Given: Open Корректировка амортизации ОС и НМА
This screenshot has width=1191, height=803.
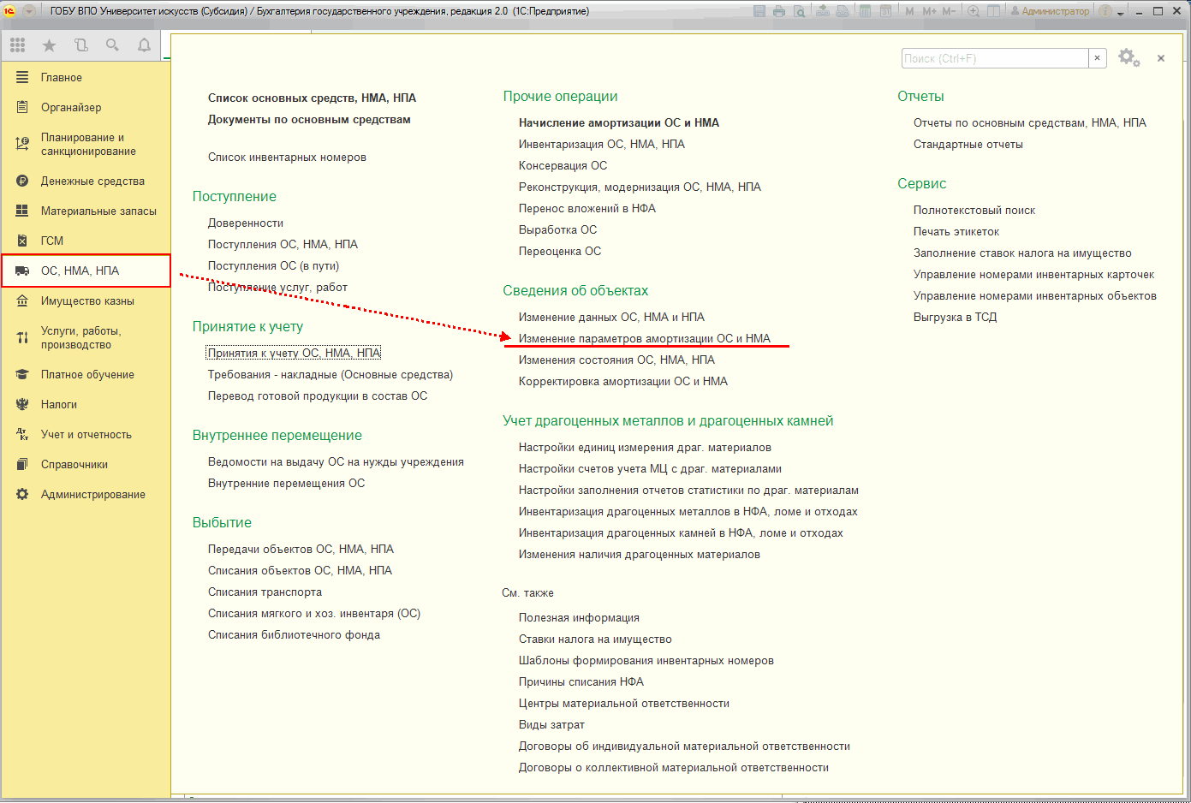Looking at the screenshot, I should coord(623,381).
